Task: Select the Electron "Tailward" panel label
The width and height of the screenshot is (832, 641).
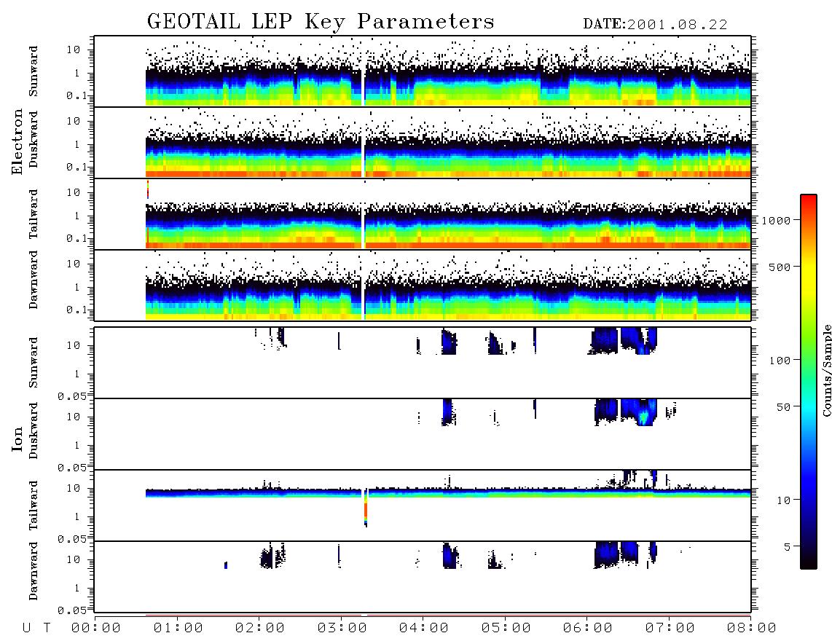Action: (x=34, y=213)
